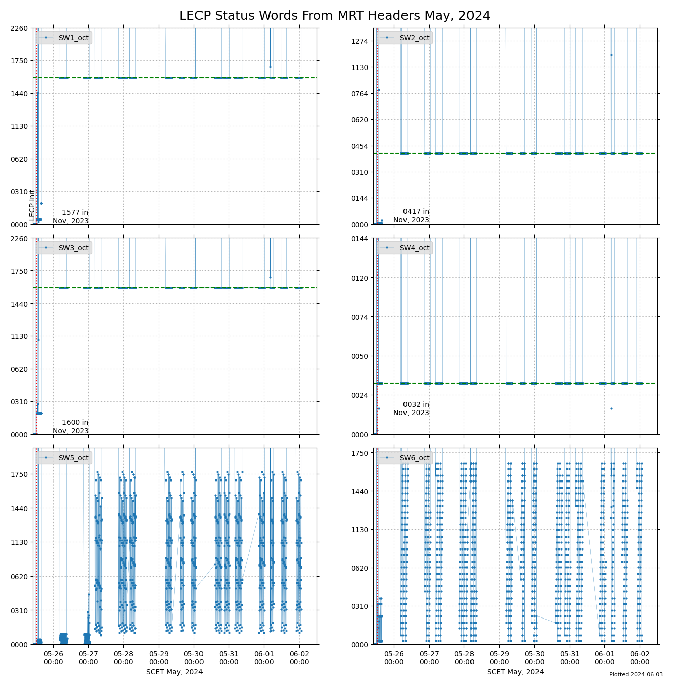Image resolution: width=673 pixels, height=687 pixels.
Task: Click 'SCET May, 2024' label under SW6 plot
Action: click(515, 672)
